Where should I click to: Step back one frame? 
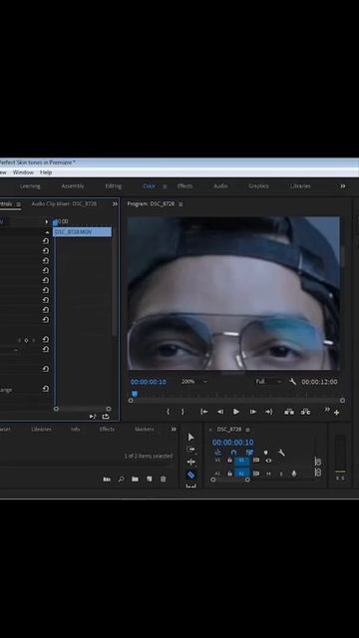tap(220, 412)
